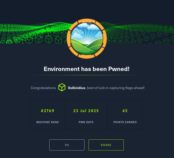Screen dimensions: 174x158
Task: Click the PWN DATE label
Action: (86, 122)
